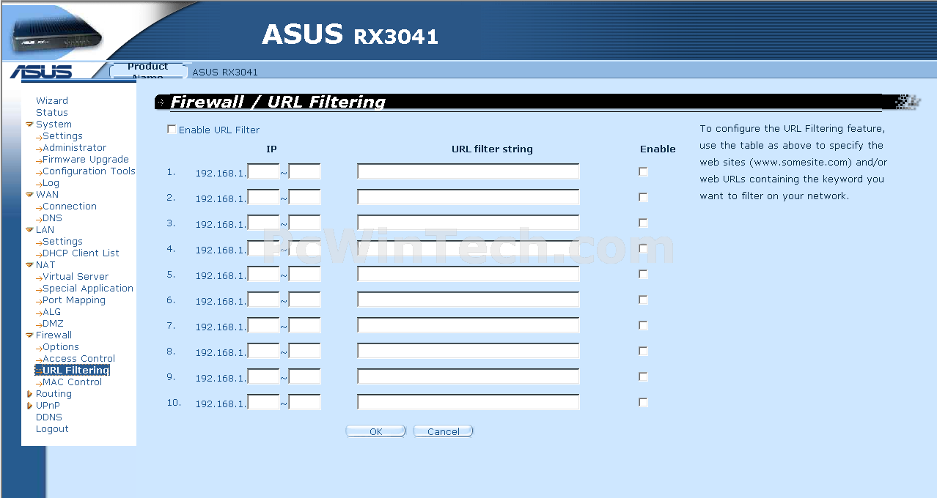Tick Enable checkbox for rule 6
The width and height of the screenshot is (937, 498).
643,300
